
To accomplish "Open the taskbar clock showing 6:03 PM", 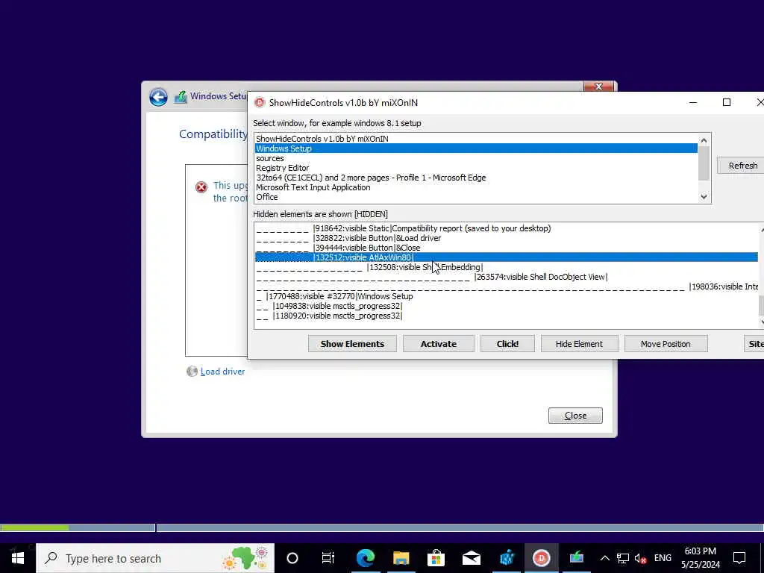I will 700,558.
